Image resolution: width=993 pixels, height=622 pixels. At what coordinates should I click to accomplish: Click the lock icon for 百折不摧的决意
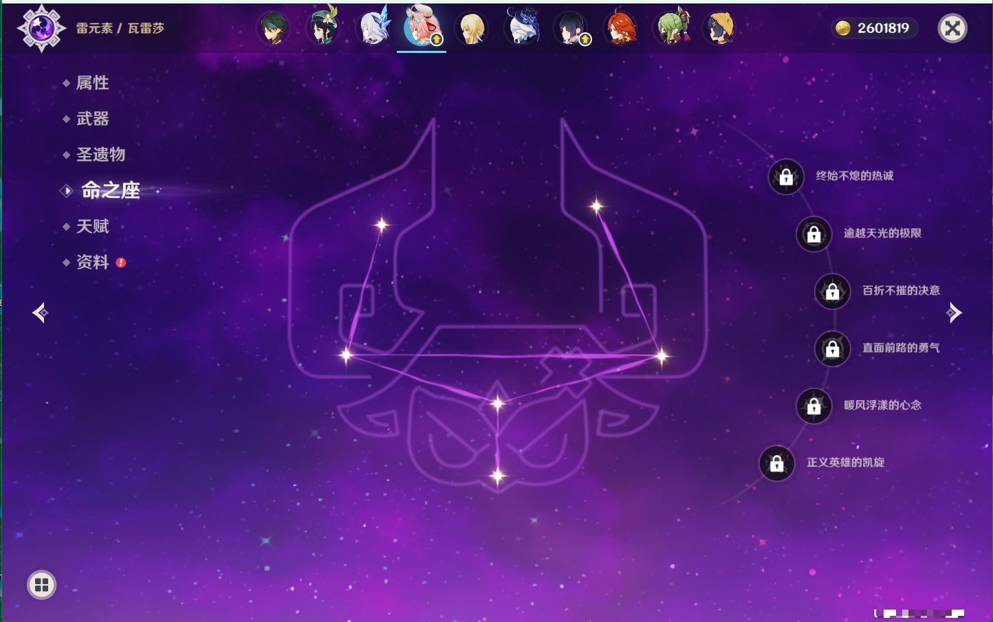coord(832,291)
